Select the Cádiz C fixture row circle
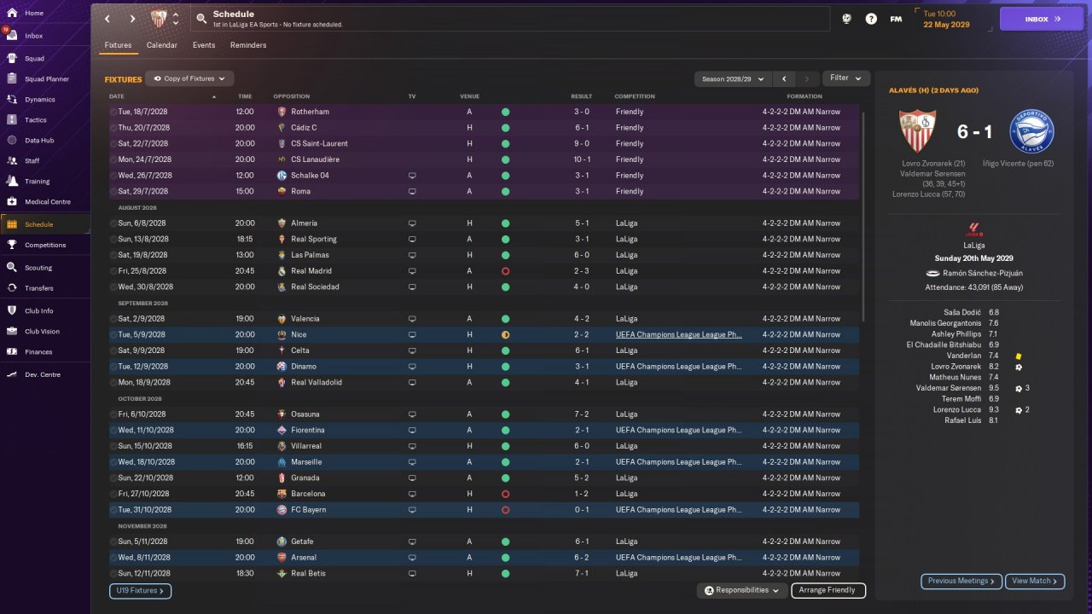 (x=113, y=128)
